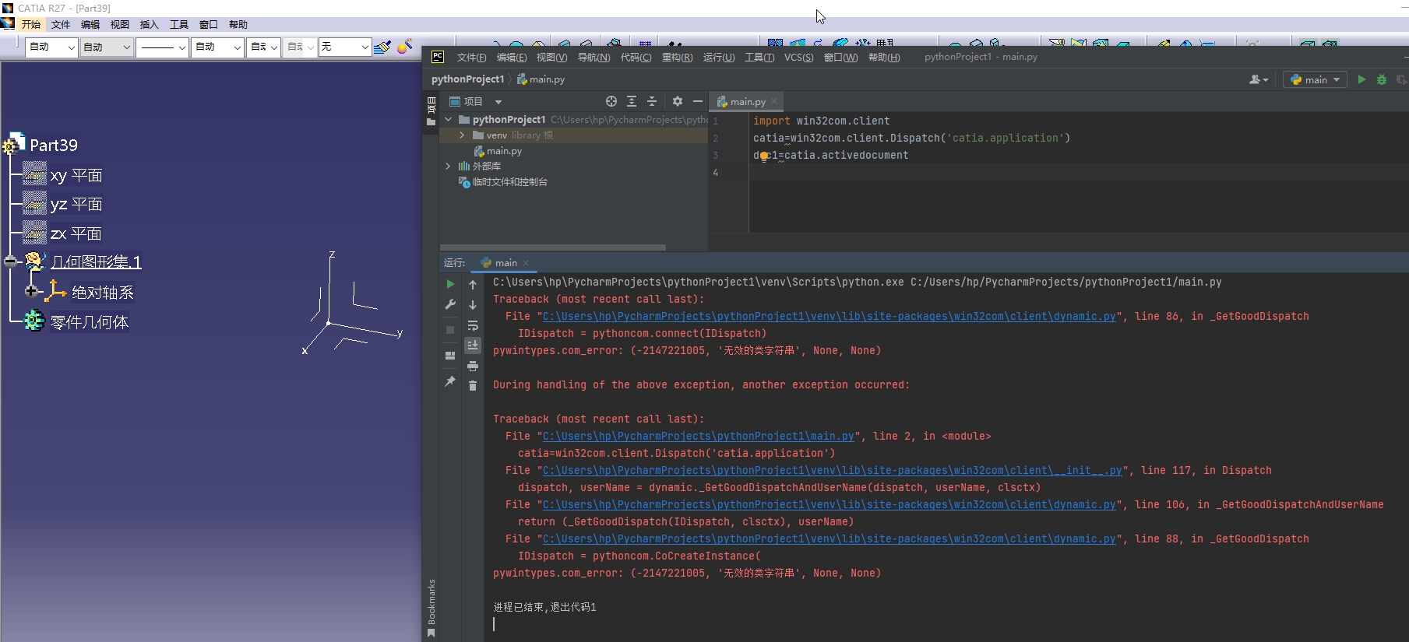
Task: Jump down the stack trace arrow
Action: coord(473,305)
